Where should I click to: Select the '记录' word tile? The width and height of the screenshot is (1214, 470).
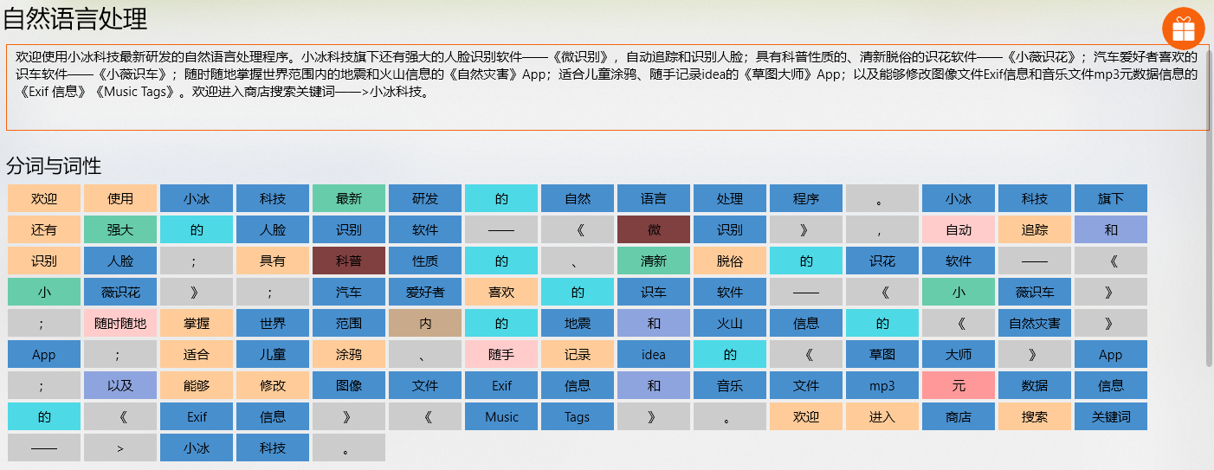[x=578, y=354]
